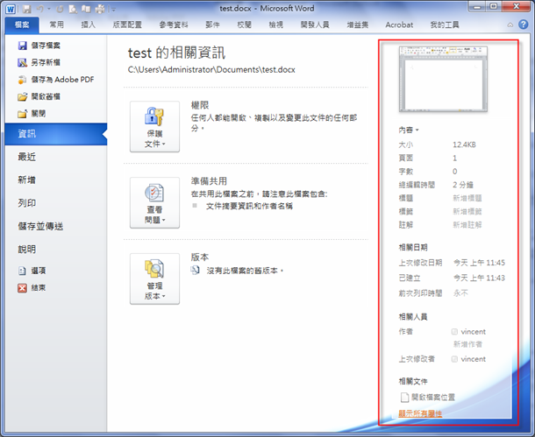Minimize the ribbon with the caret icon
Image resolution: width=535 pixels, height=437 pixels.
pyautogui.click(x=510, y=25)
